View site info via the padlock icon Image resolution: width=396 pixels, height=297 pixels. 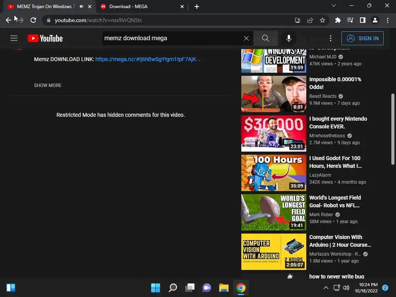click(48, 20)
